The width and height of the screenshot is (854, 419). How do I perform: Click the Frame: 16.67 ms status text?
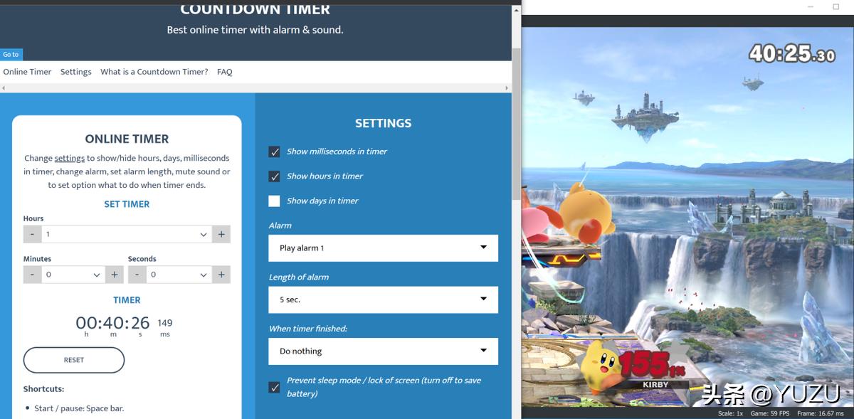tap(820, 413)
